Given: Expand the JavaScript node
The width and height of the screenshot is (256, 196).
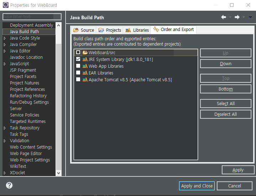Looking at the screenshot, I should click(5, 64).
